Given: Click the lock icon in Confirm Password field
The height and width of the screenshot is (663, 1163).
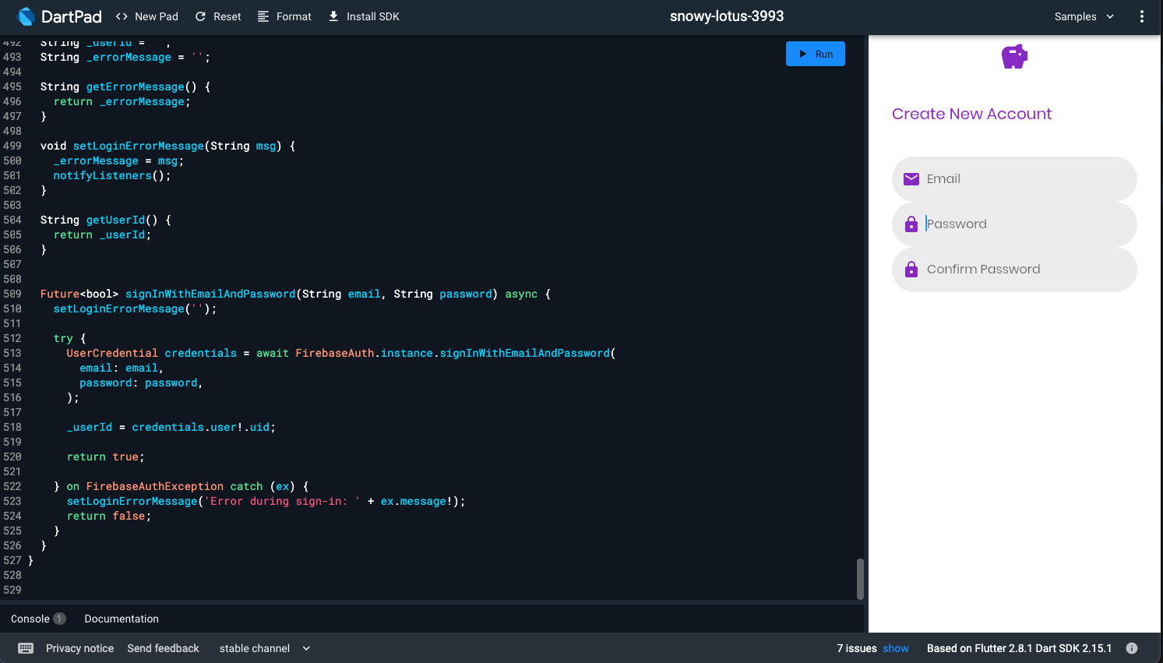Looking at the screenshot, I should click(x=911, y=270).
